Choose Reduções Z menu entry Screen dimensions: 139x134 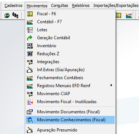(70, 54)
